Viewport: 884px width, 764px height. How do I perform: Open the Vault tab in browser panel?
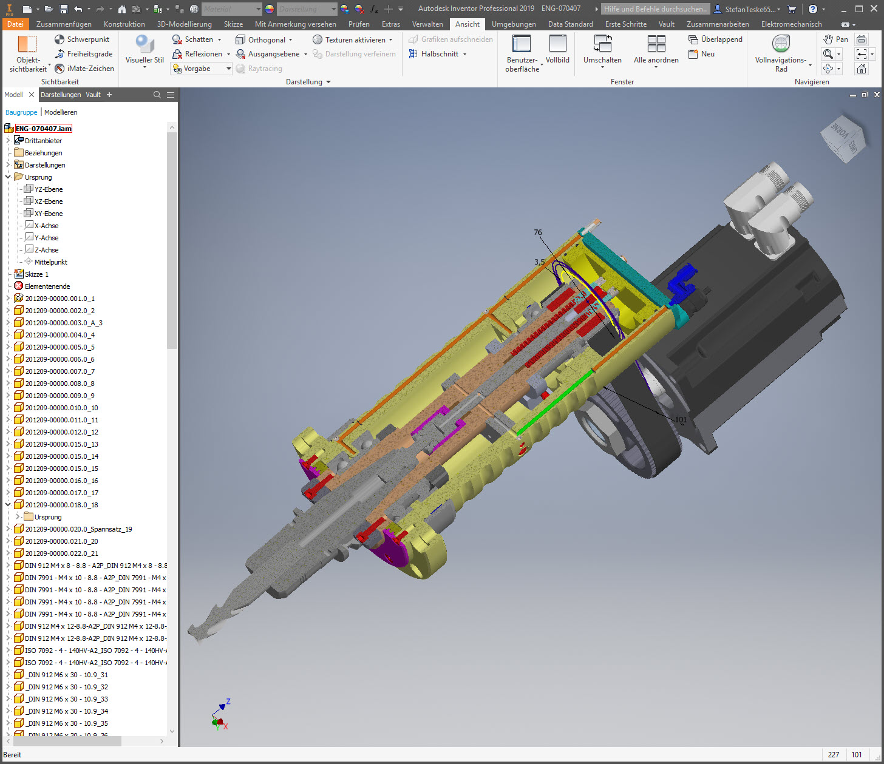[x=93, y=95]
